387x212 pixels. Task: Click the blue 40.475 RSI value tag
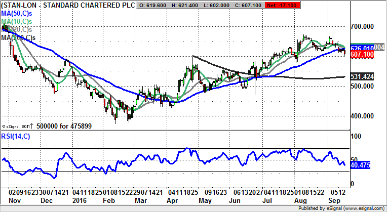pyautogui.click(x=361, y=164)
